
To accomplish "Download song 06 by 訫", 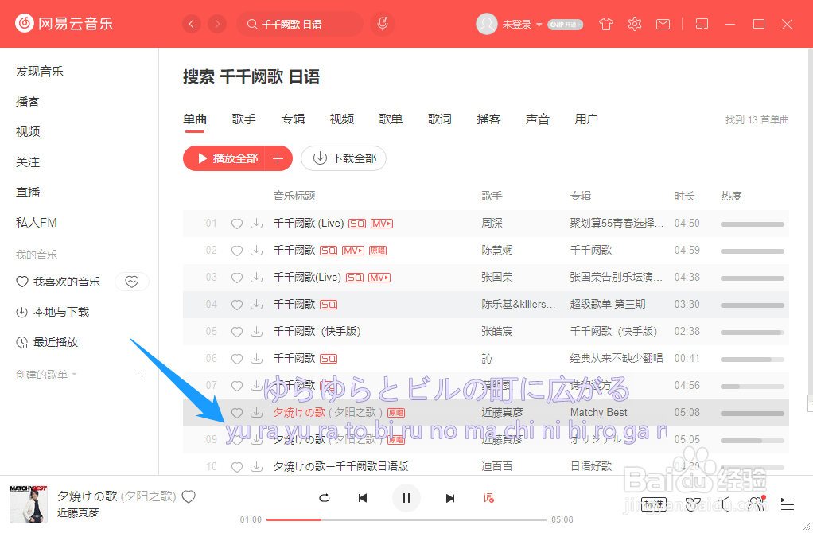I will point(257,358).
